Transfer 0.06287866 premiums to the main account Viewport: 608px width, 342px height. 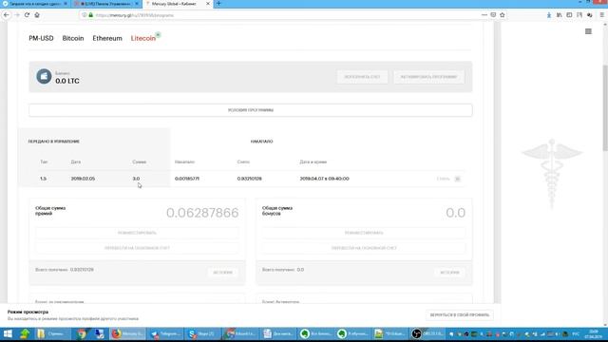(x=137, y=248)
